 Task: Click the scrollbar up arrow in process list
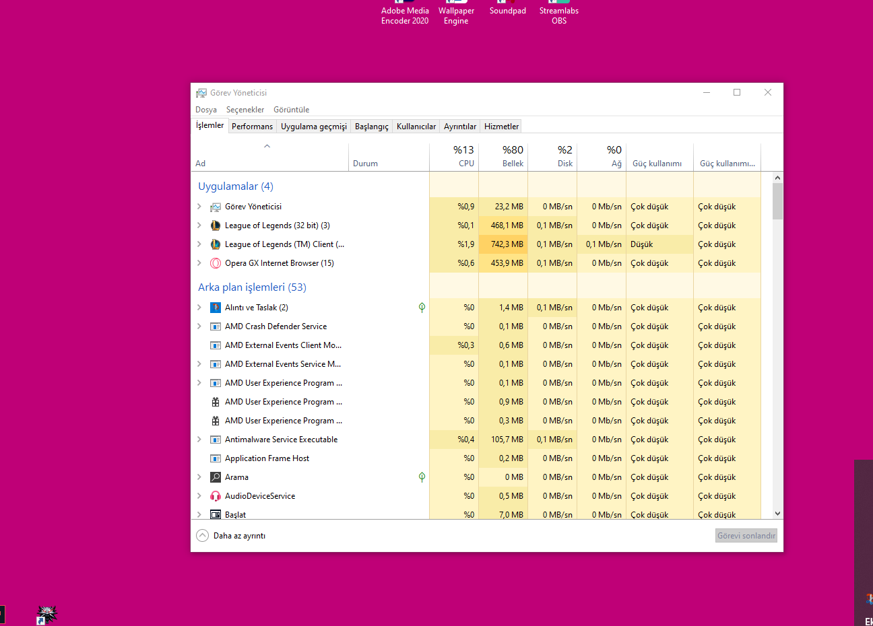[778, 178]
